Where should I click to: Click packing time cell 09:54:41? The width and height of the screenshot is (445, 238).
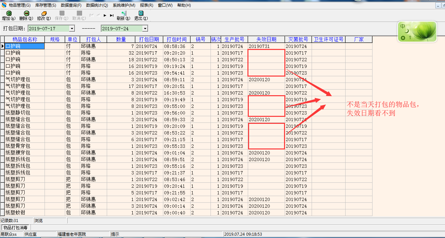[177, 73]
